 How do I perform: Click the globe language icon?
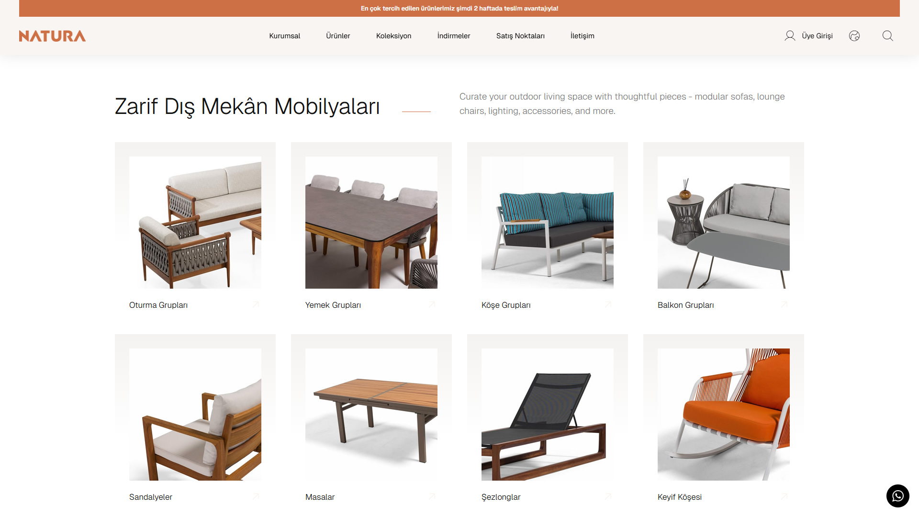click(854, 36)
